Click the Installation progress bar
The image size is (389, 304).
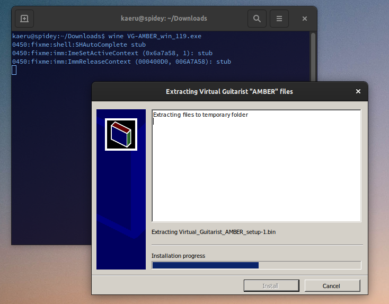pos(257,265)
